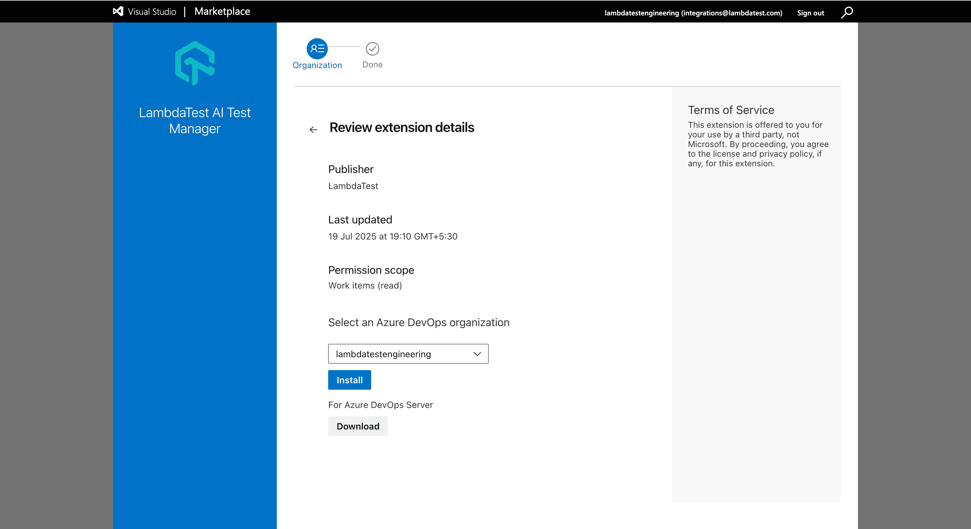Click the Install button
This screenshot has height=529, width=971.
[x=349, y=380]
